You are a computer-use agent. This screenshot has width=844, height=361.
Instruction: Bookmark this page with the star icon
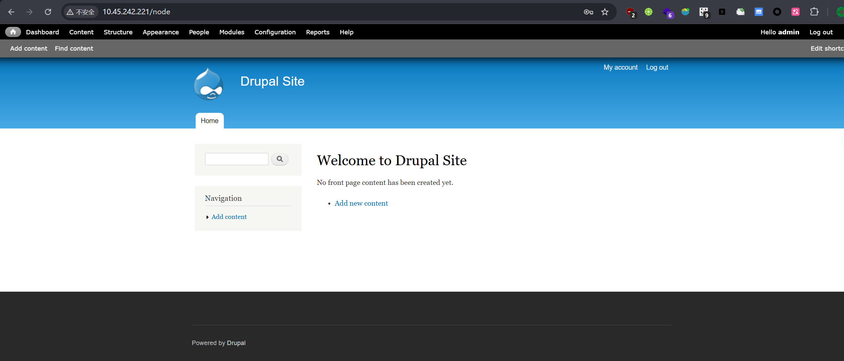click(605, 12)
